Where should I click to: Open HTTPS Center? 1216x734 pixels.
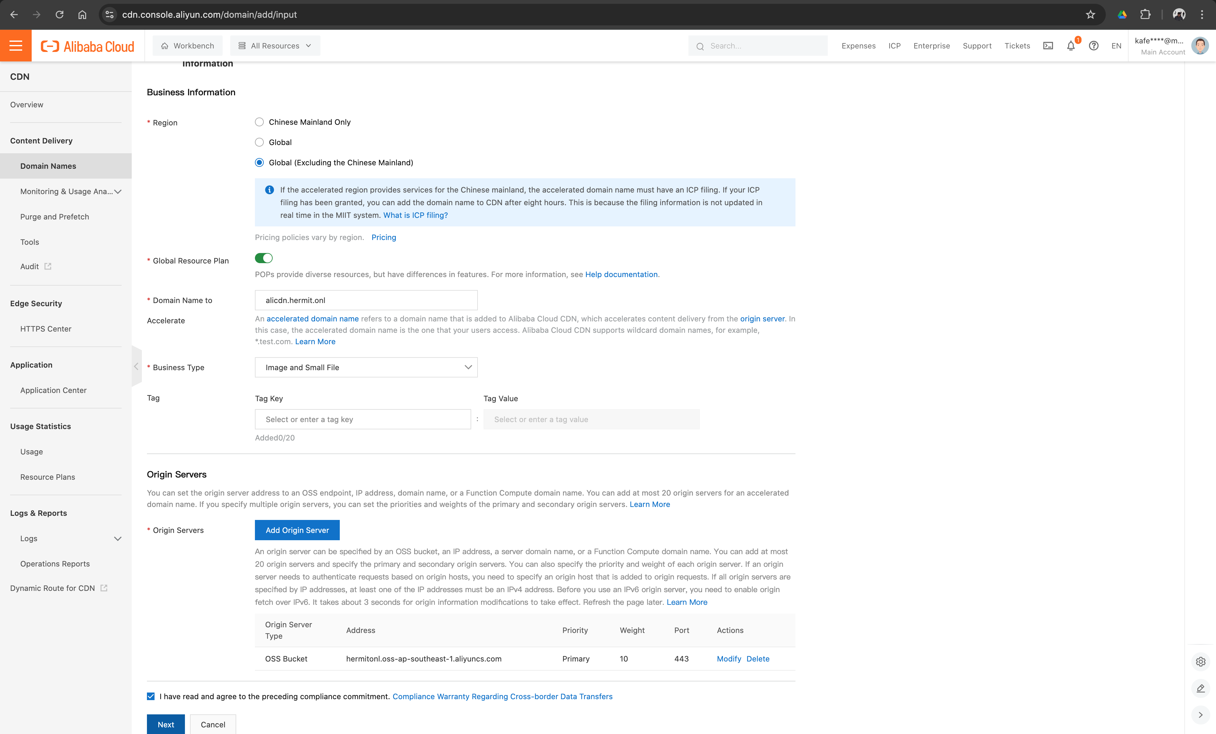(x=45, y=329)
